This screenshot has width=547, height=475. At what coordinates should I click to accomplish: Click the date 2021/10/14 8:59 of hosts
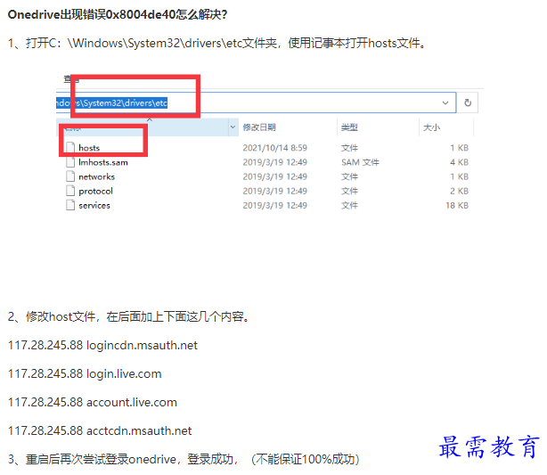point(275,148)
